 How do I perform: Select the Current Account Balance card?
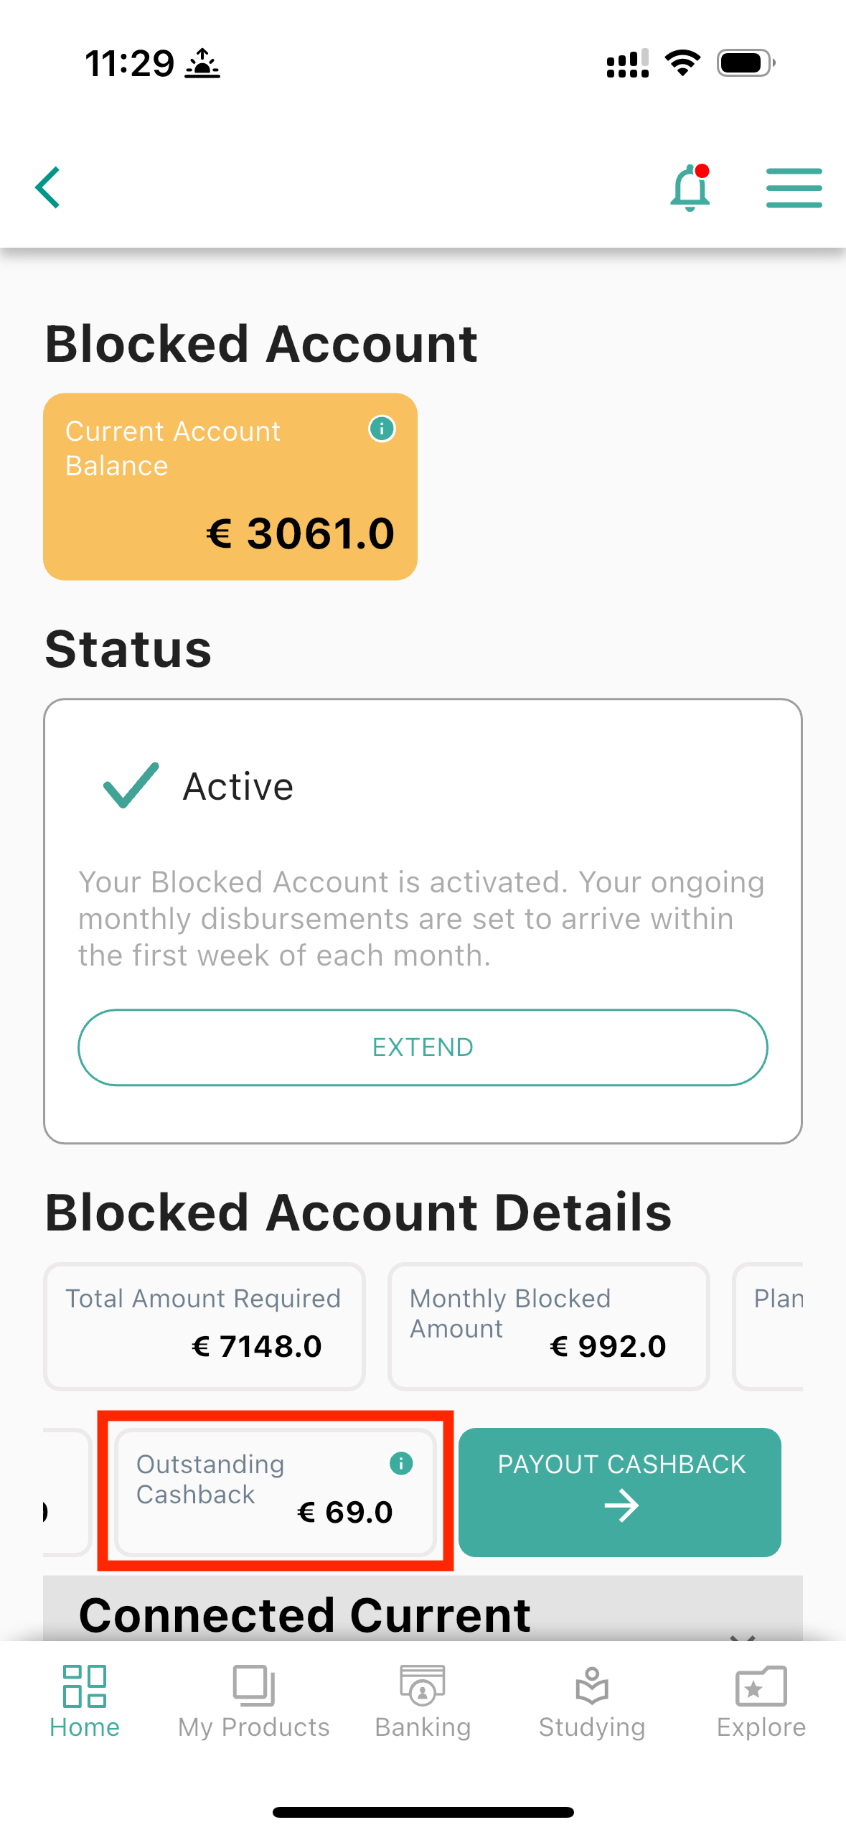230,487
